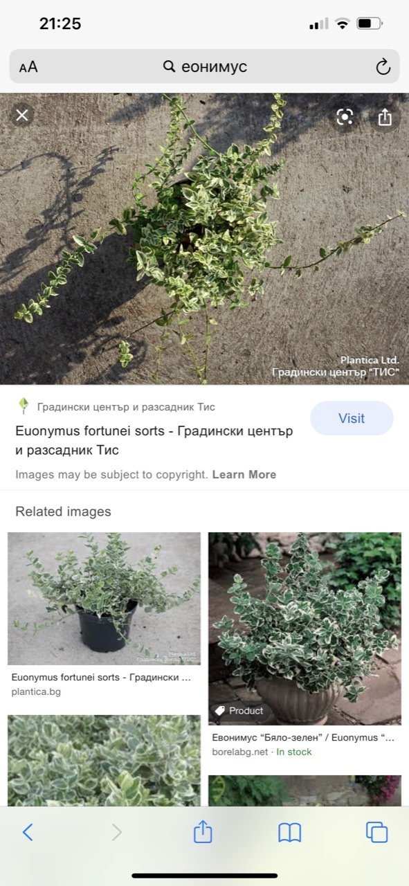
Task: Select plantica.bg potted plant thumbnail
Action: 104,598
